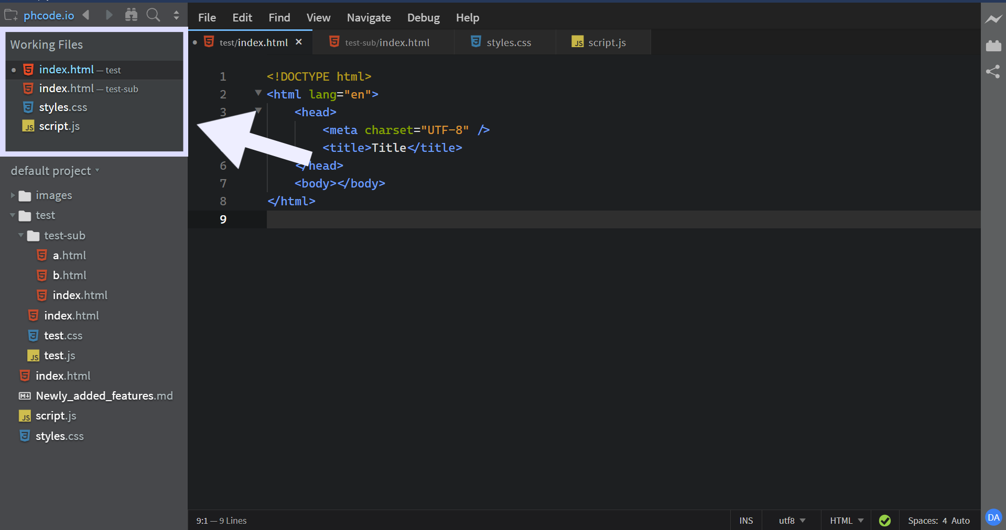Screen dimensions: 1006x530
Task: Click the DA profile avatar
Action: point(993,517)
